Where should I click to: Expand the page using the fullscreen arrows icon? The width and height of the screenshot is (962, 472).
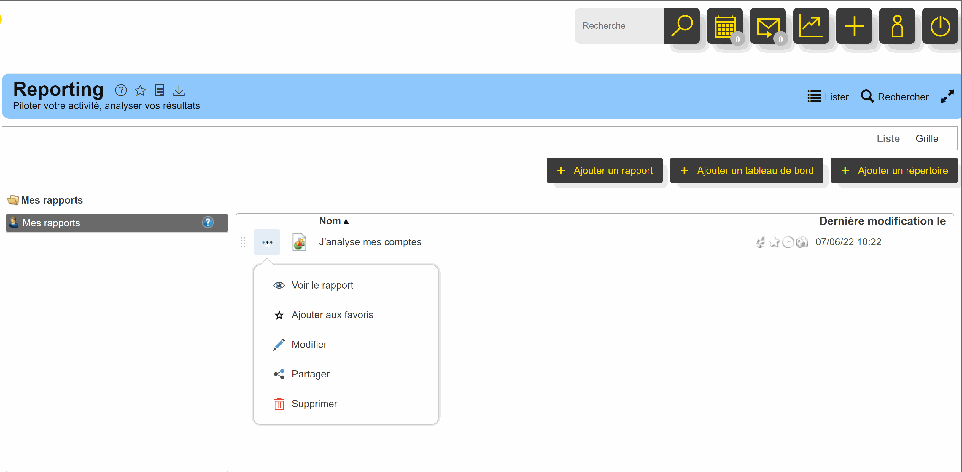click(x=947, y=97)
